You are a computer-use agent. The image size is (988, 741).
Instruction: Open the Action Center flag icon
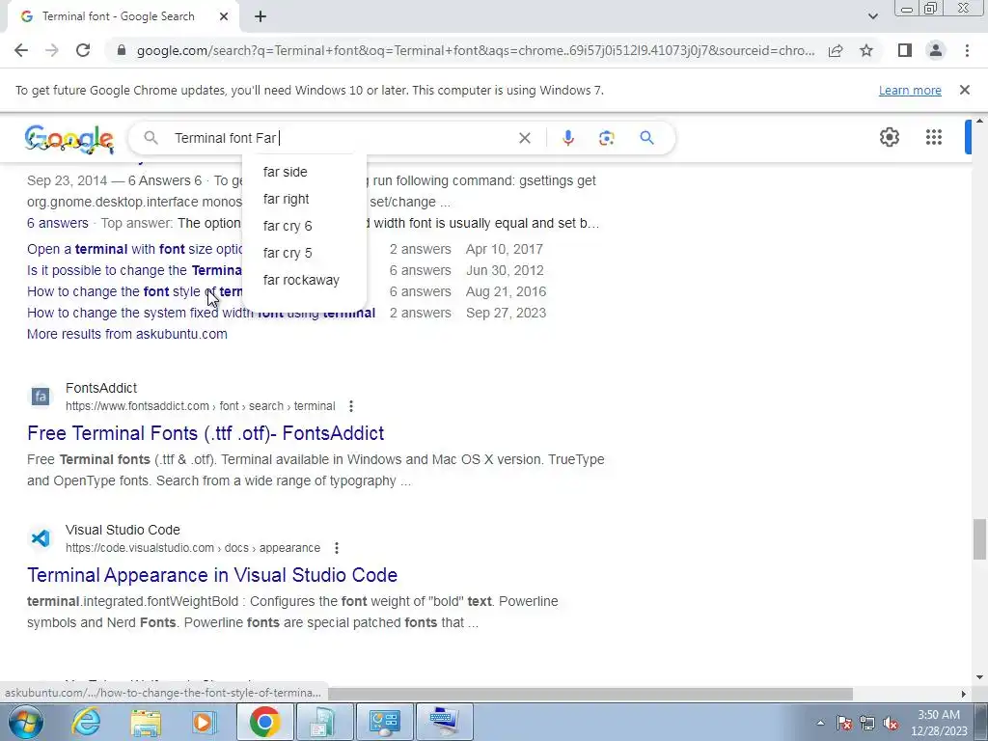844,723
